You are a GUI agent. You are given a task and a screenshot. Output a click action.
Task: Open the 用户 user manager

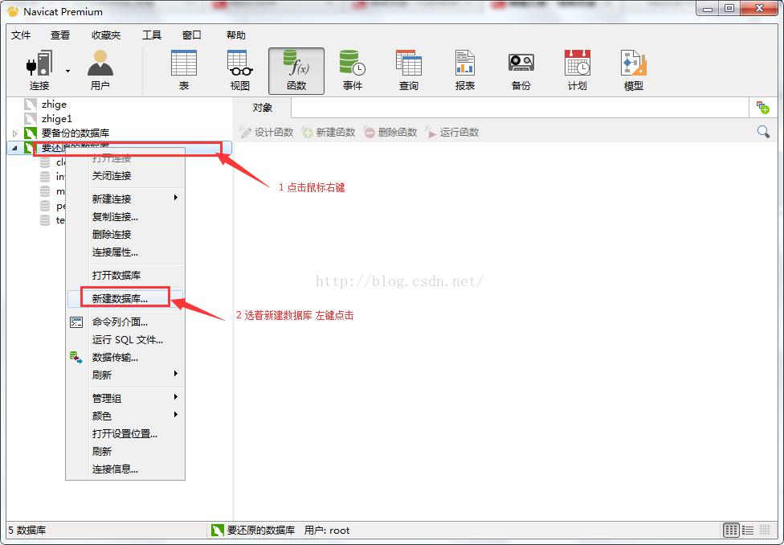[100, 70]
